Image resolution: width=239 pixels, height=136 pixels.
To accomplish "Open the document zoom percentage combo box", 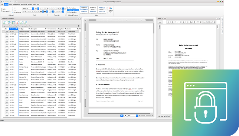I will pyautogui.click(x=132, y=116).
